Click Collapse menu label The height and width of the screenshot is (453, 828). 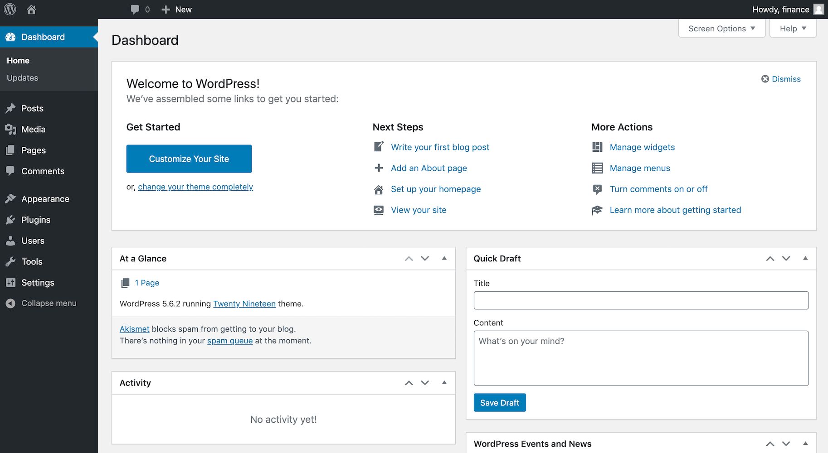(49, 303)
